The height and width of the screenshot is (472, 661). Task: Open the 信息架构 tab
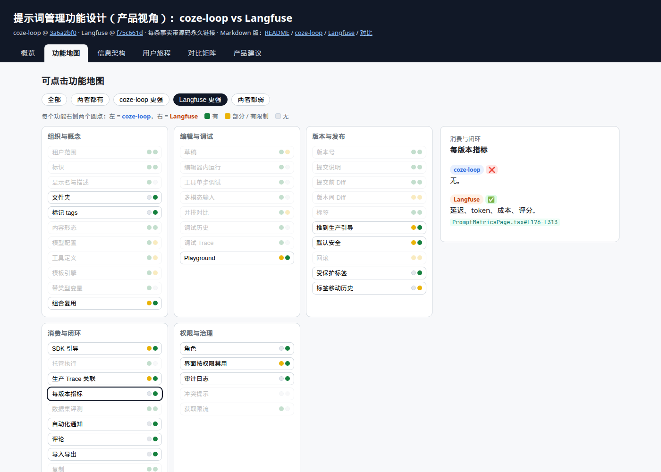[x=111, y=53]
